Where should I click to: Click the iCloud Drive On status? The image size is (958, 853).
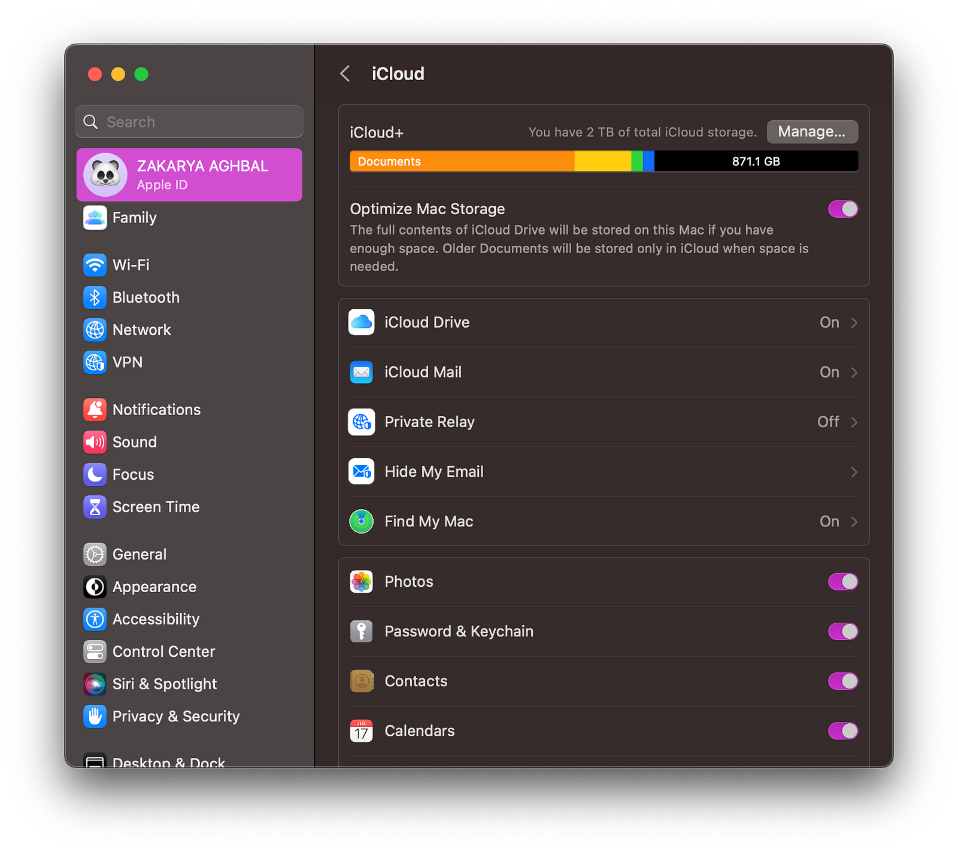pos(829,322)
